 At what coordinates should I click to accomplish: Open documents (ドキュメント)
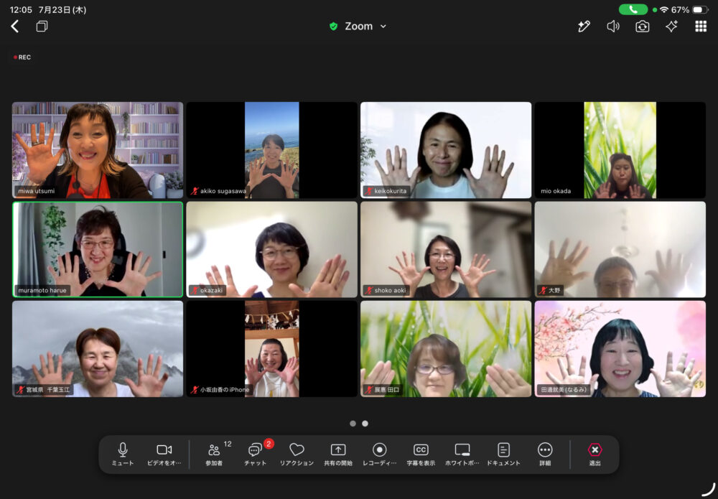click(503, 454)
